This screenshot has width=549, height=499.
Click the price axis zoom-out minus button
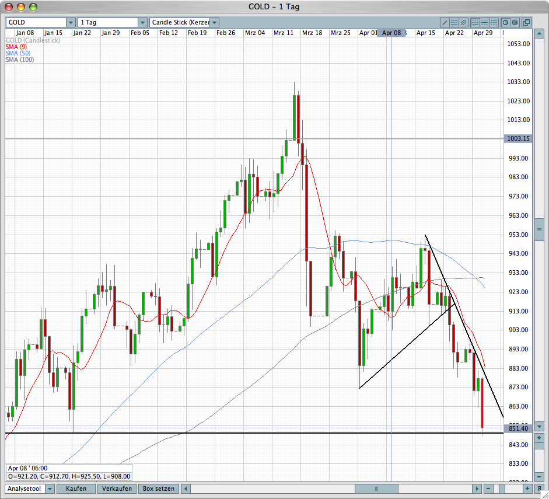539,477
